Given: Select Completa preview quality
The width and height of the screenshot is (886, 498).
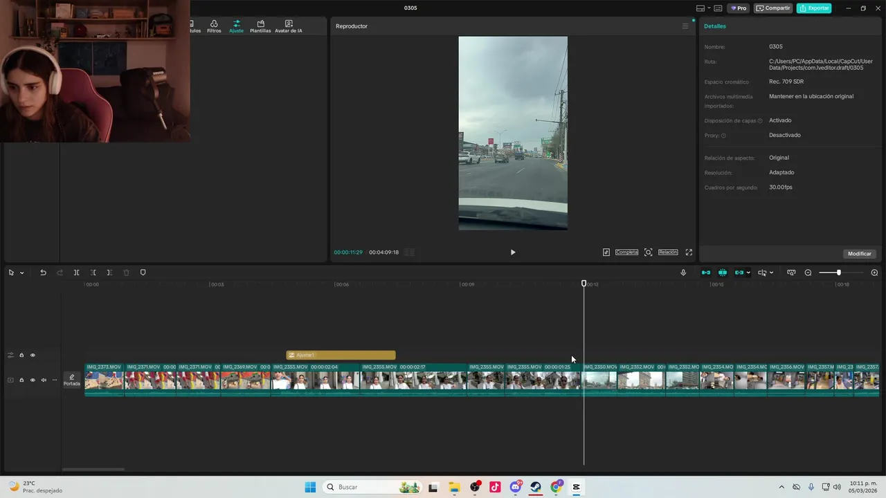Looking at the screenshot, I should click(626, 252).
